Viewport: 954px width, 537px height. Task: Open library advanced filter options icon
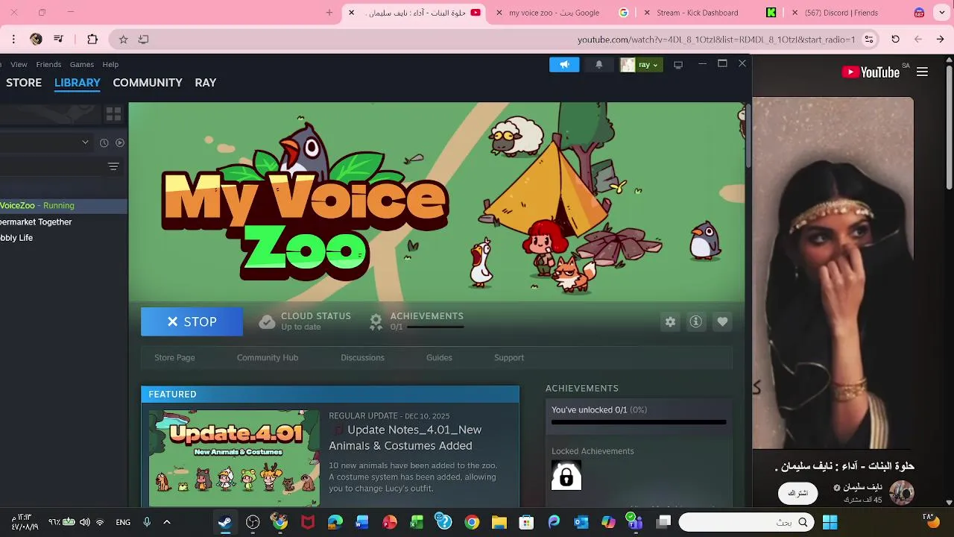click(113, 166)
